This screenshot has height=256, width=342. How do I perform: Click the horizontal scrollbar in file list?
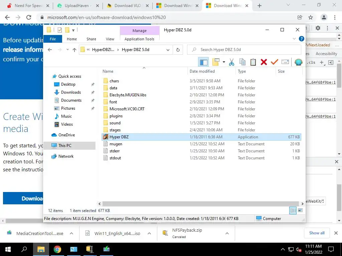pyautogui.click(x=201, y=204)
